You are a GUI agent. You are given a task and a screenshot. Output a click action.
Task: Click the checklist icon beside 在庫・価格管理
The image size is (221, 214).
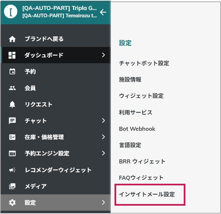pyautogui.click(x=12, y=137)
